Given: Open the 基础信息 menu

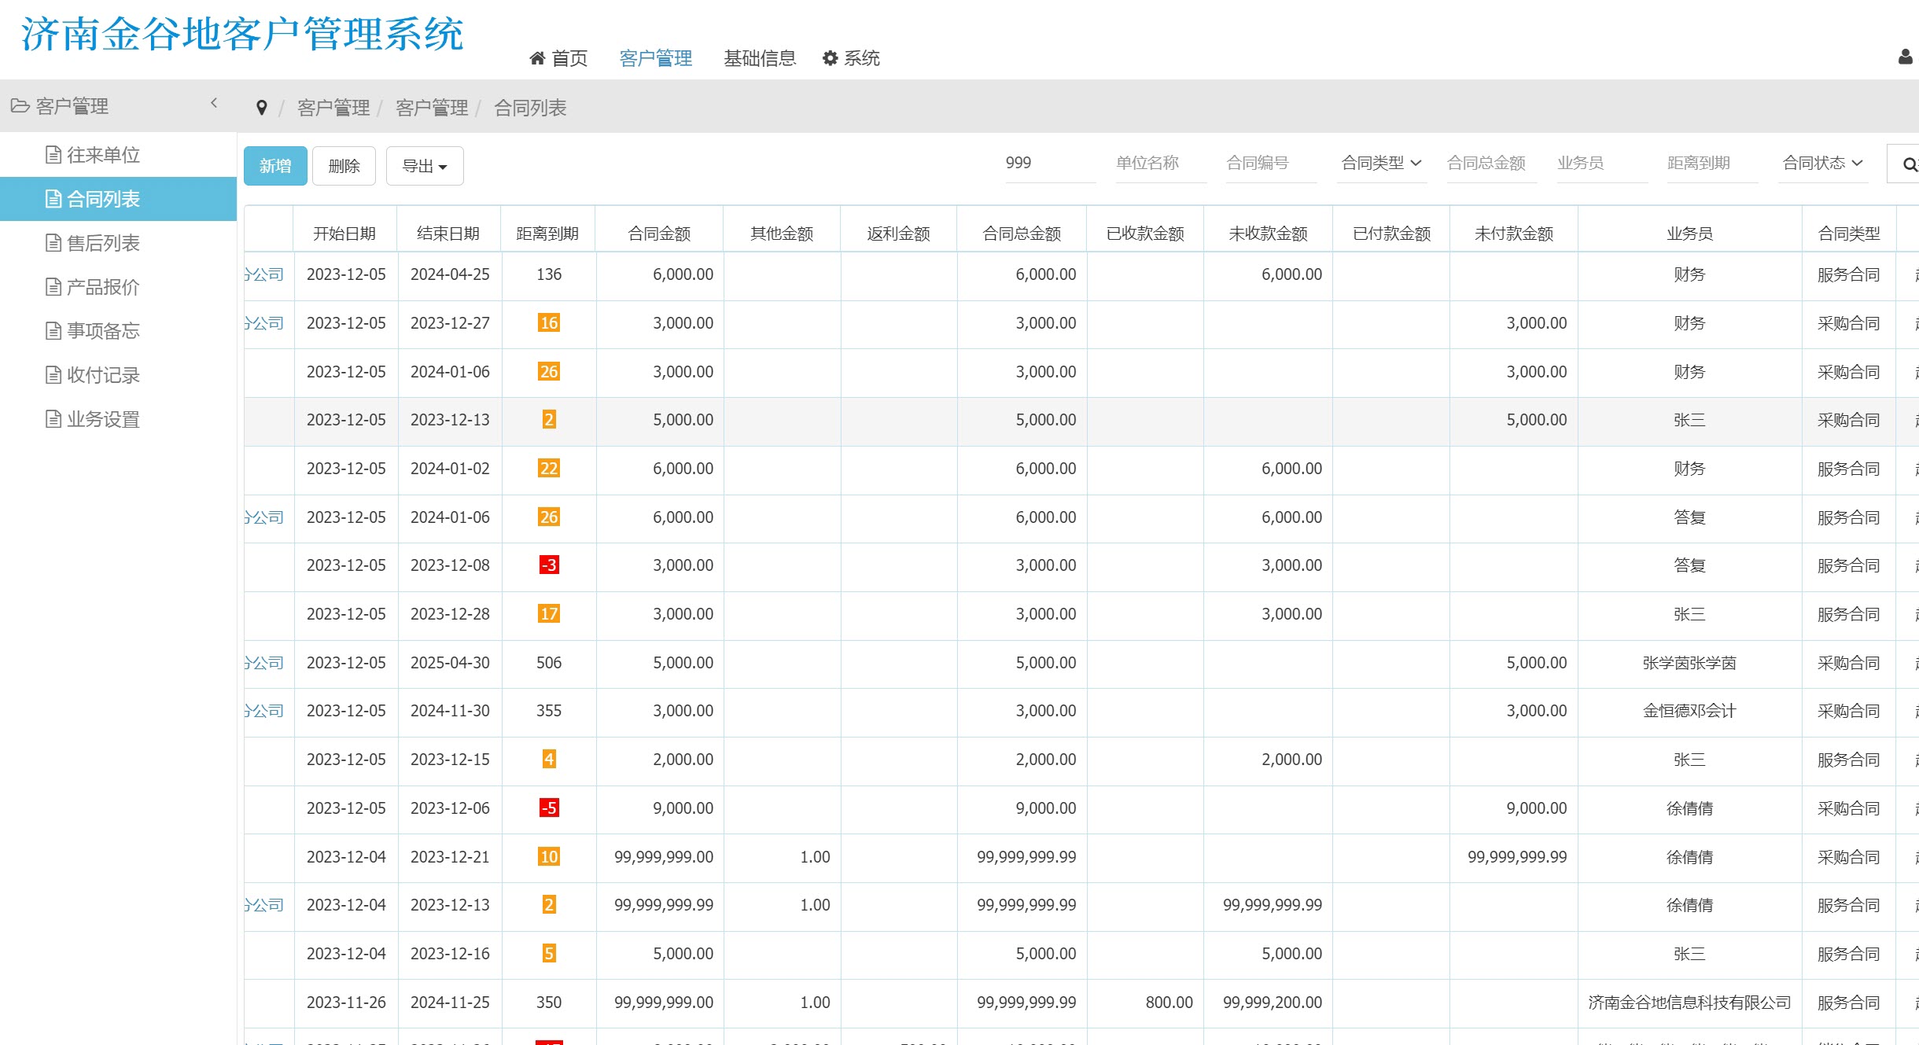Looking at the screenshot, I should pyautogui.click(x=760, y=58).
